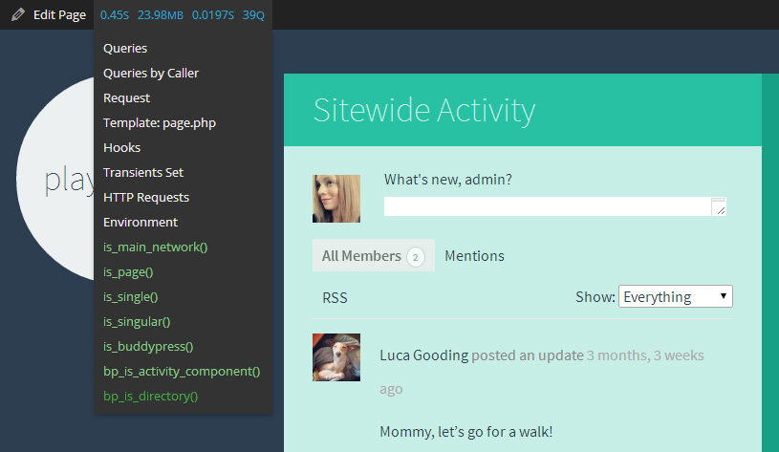This screenshot has width=779, height=452.
Task: Open the RSS feed link
Action: click(335, 298)
